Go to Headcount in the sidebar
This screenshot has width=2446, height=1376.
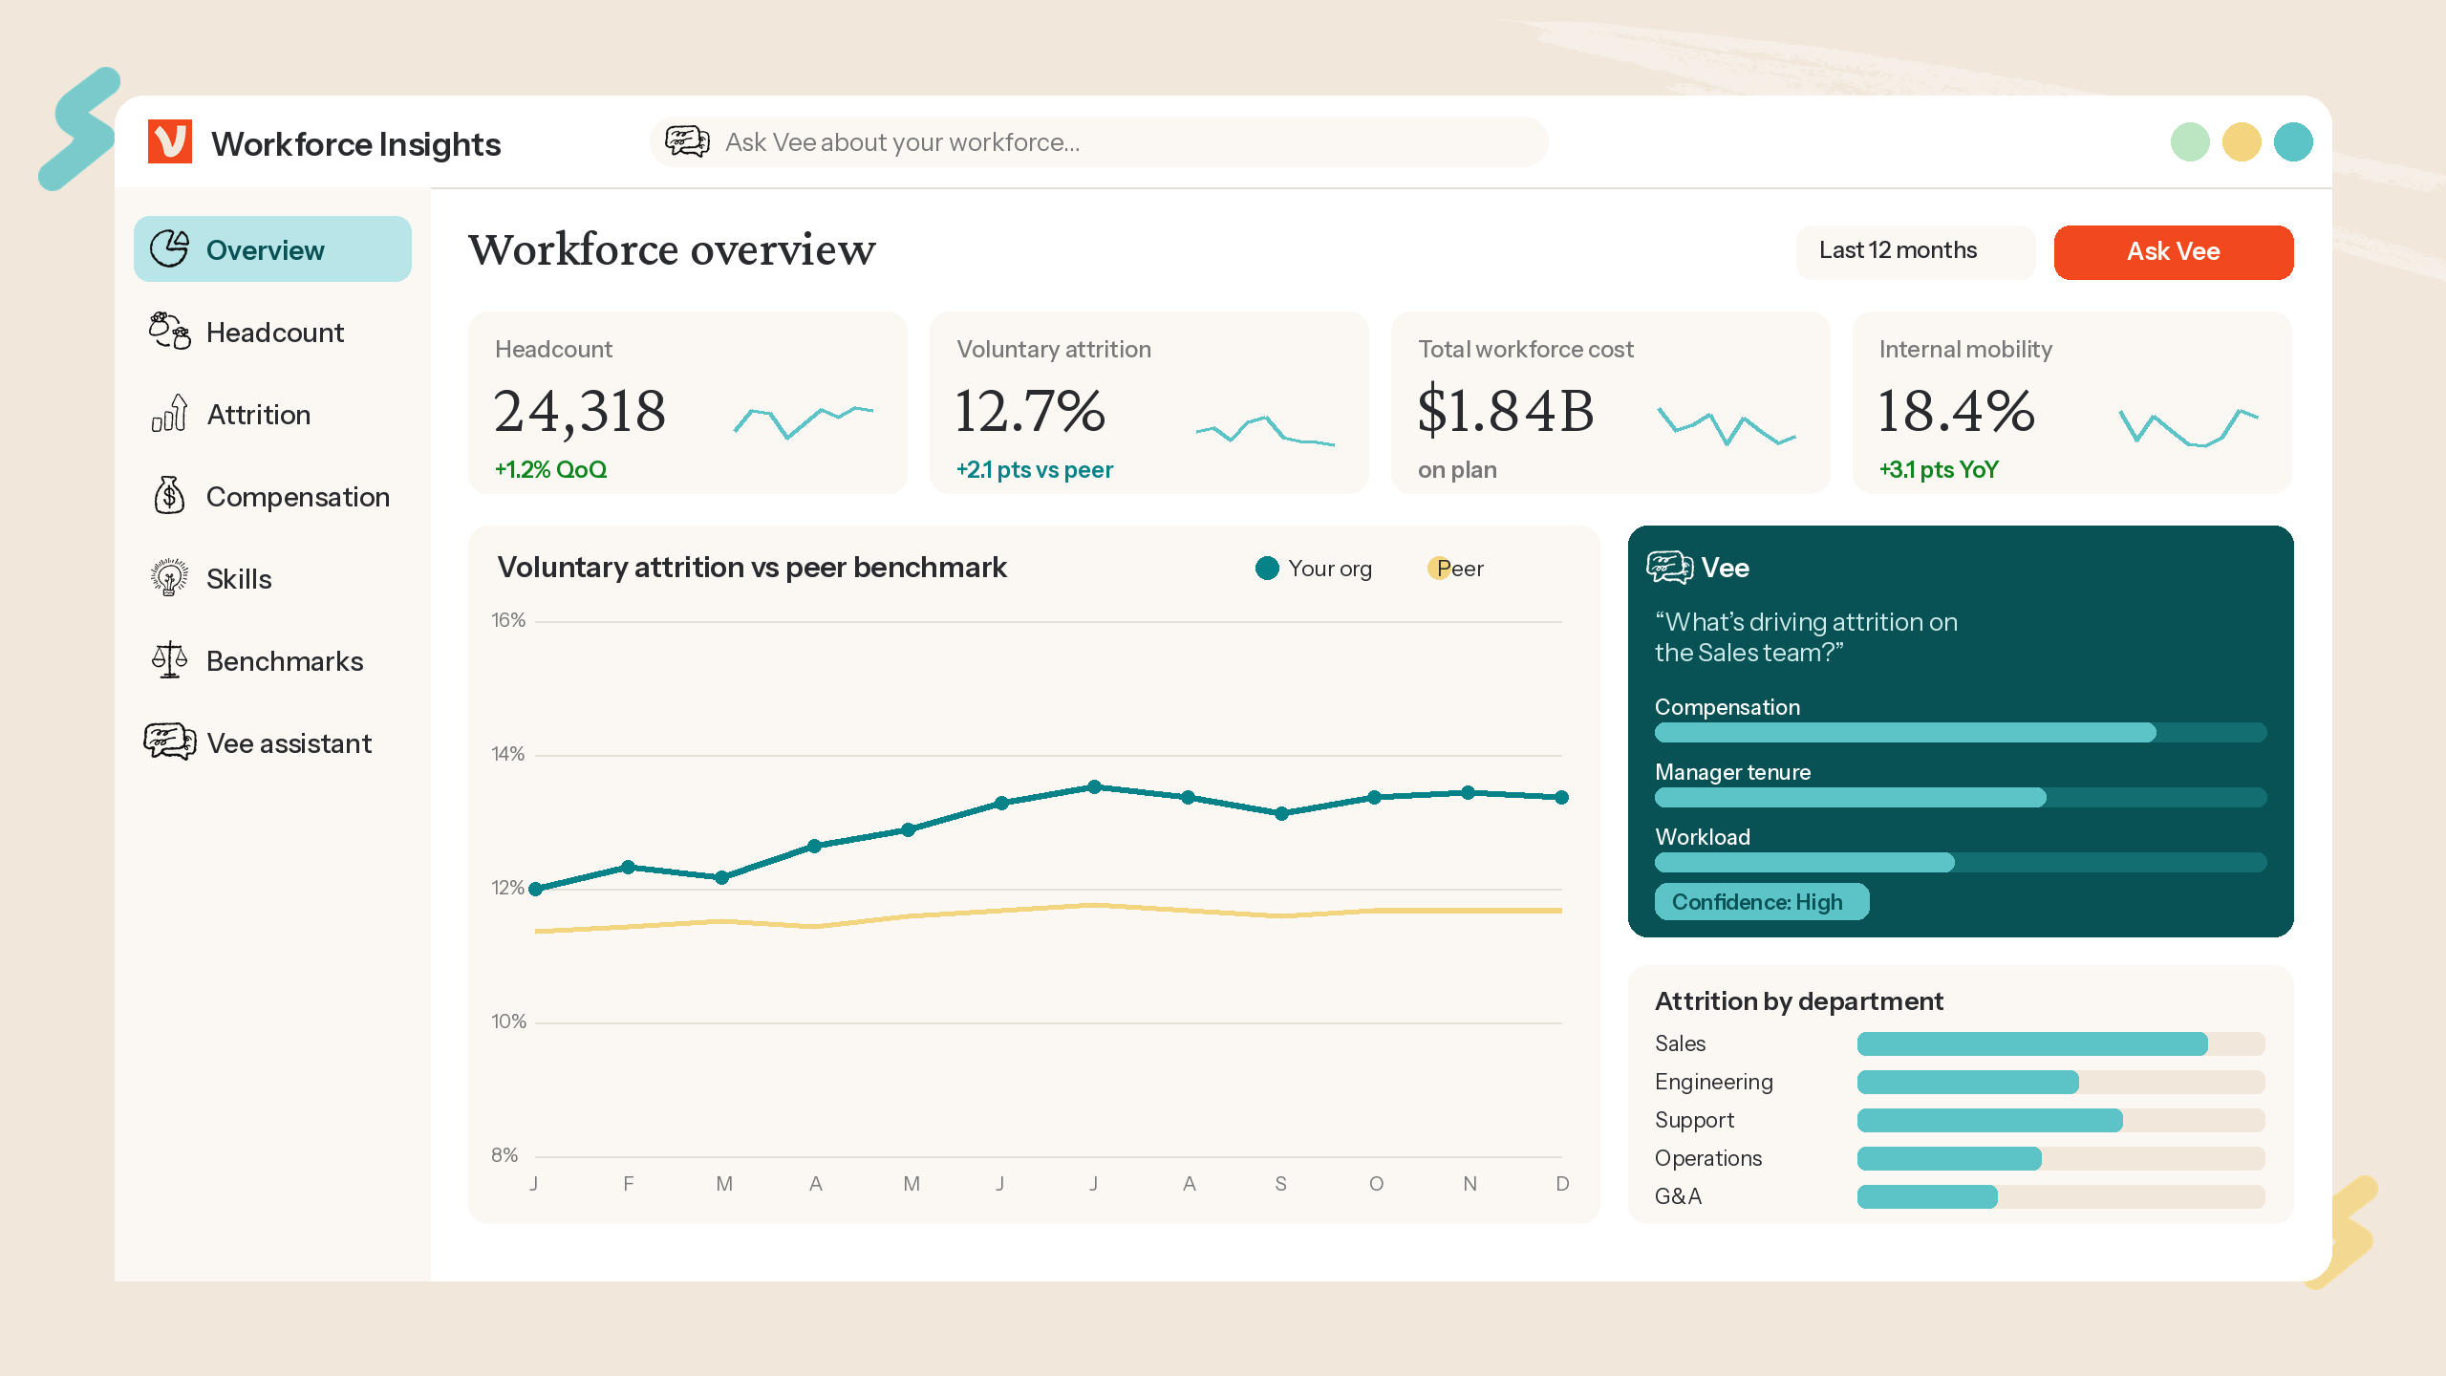click(272, 332)
